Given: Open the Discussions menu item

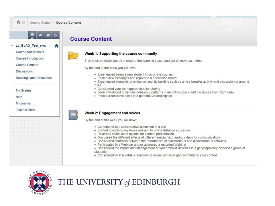Looking at the screenshot, I should click(24, 72).
